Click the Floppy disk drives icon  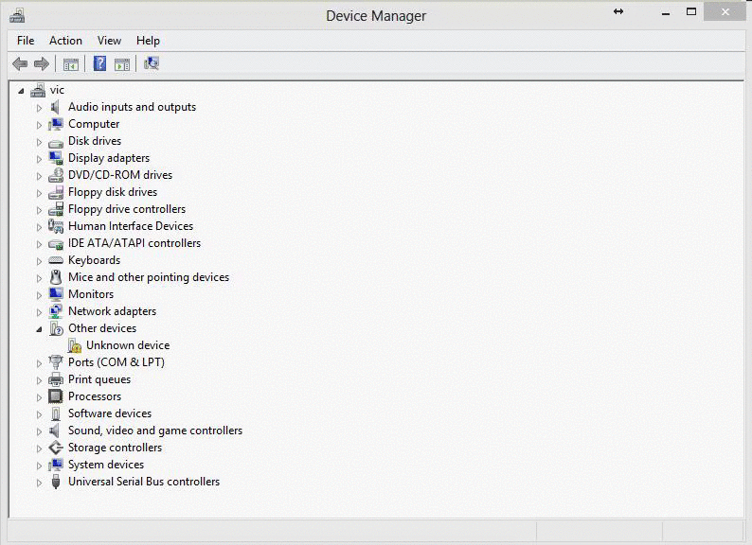click(56, 192)
